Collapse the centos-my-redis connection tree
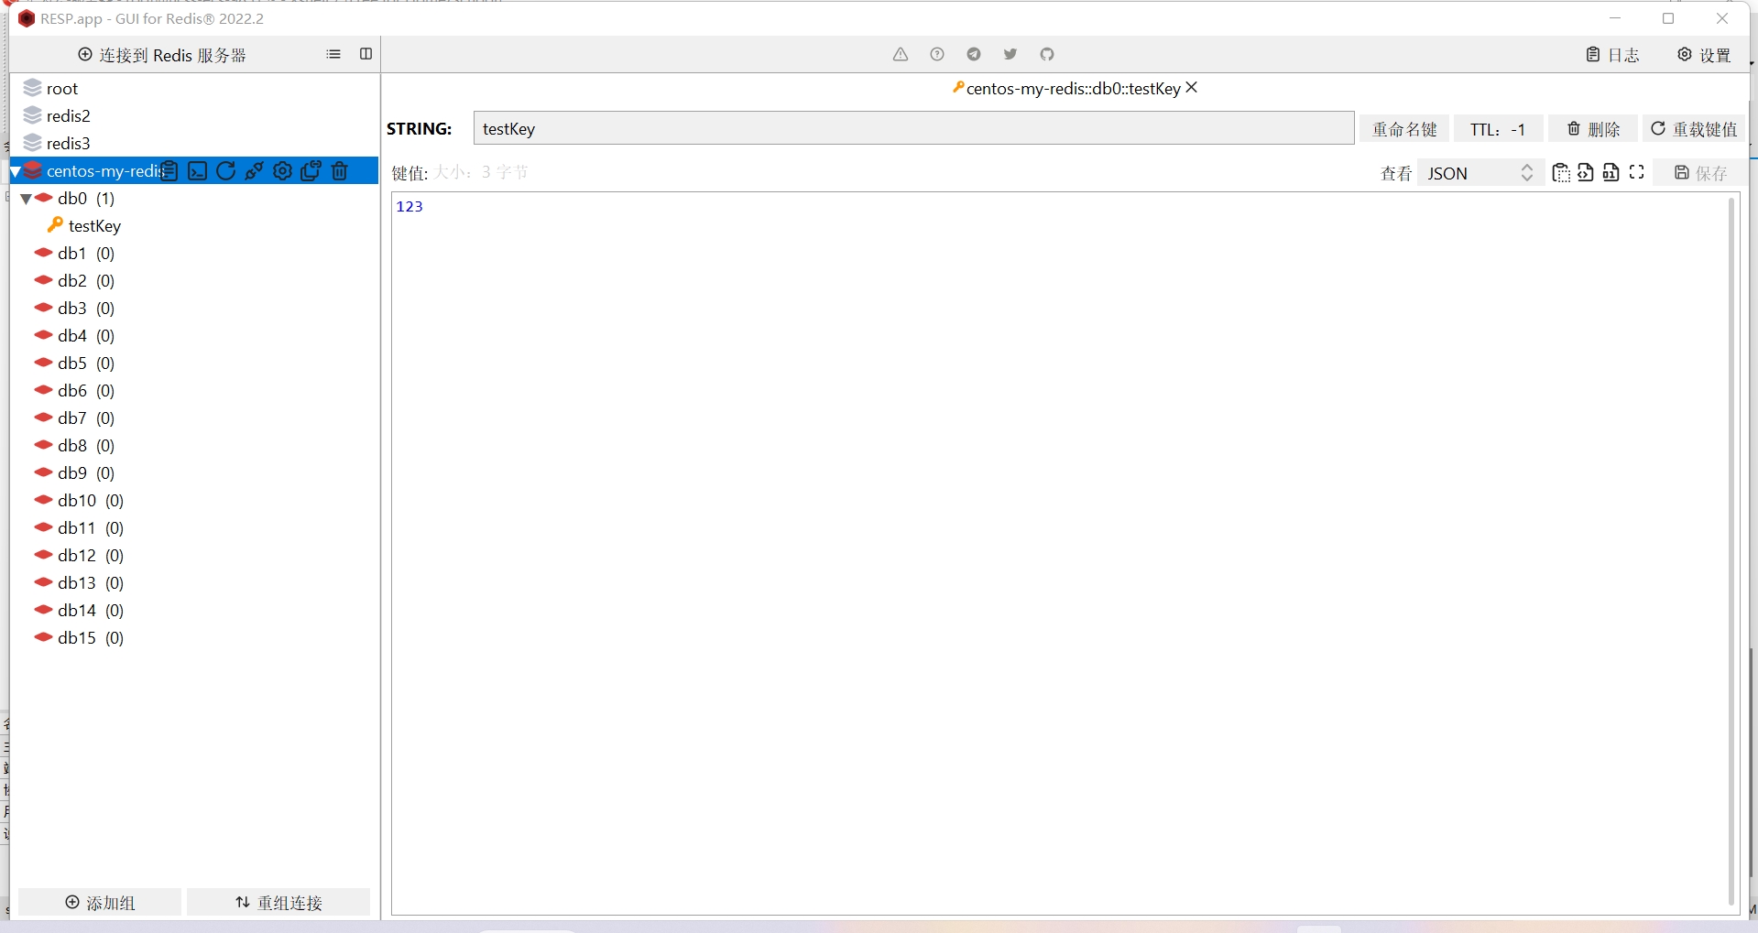The width and height of the screenshot is (1758, 933). [16, 171]
